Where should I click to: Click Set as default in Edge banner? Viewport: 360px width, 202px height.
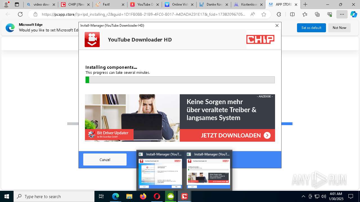(x=311, y=28)
